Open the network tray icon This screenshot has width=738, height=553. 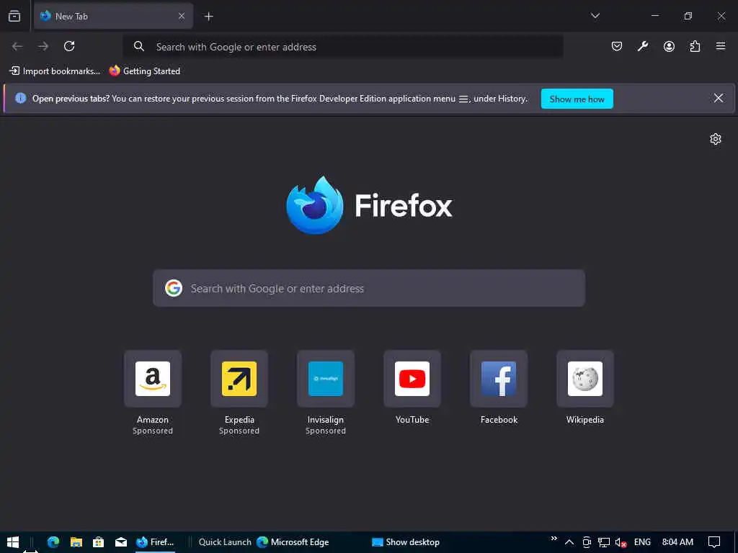(x=604, y=542)
